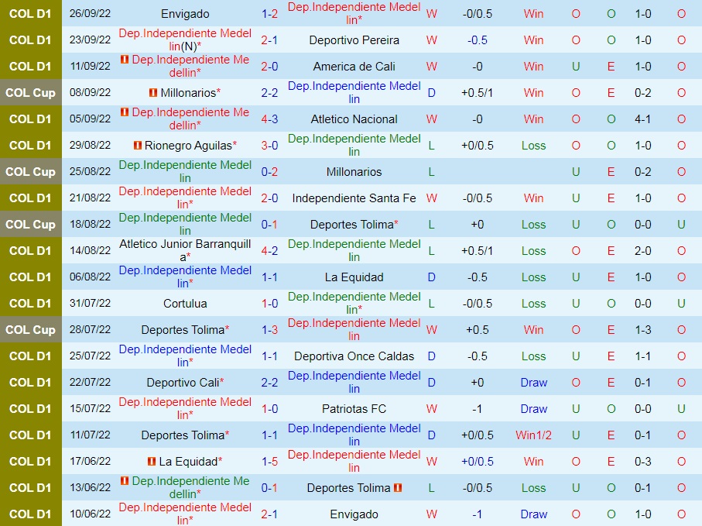Click the 4-3 score against Atletico Nacional
The image size is (702, 526).
269,119
